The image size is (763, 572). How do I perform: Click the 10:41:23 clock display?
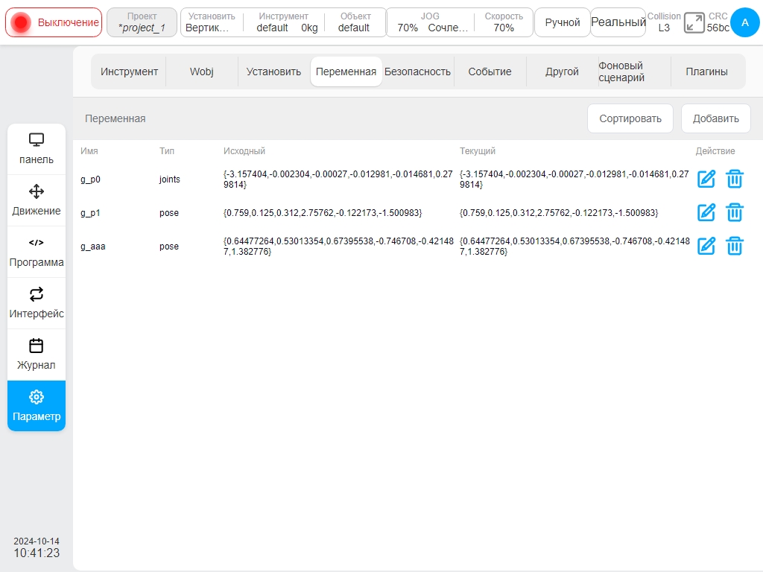[x=37, y=553]
